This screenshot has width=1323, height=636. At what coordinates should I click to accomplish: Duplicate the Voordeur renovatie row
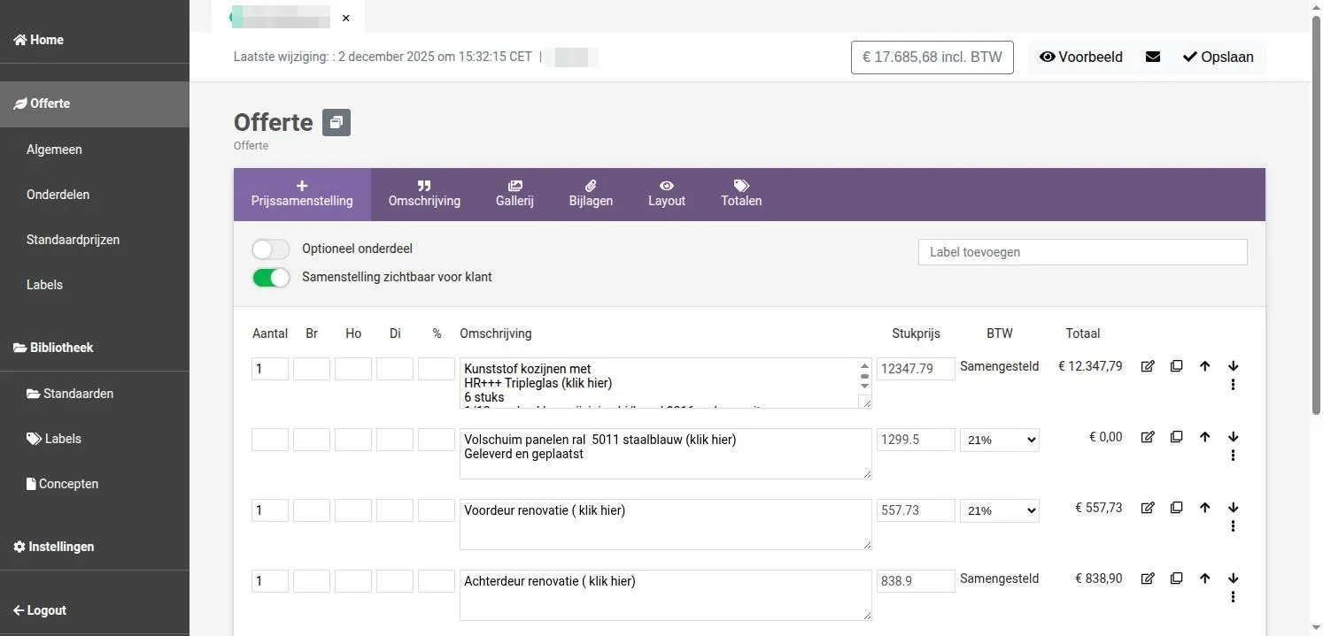1176,508
